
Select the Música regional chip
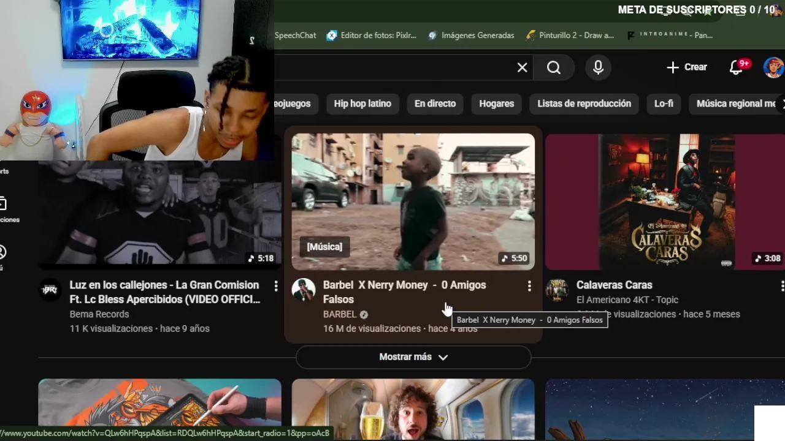(736, 104)
